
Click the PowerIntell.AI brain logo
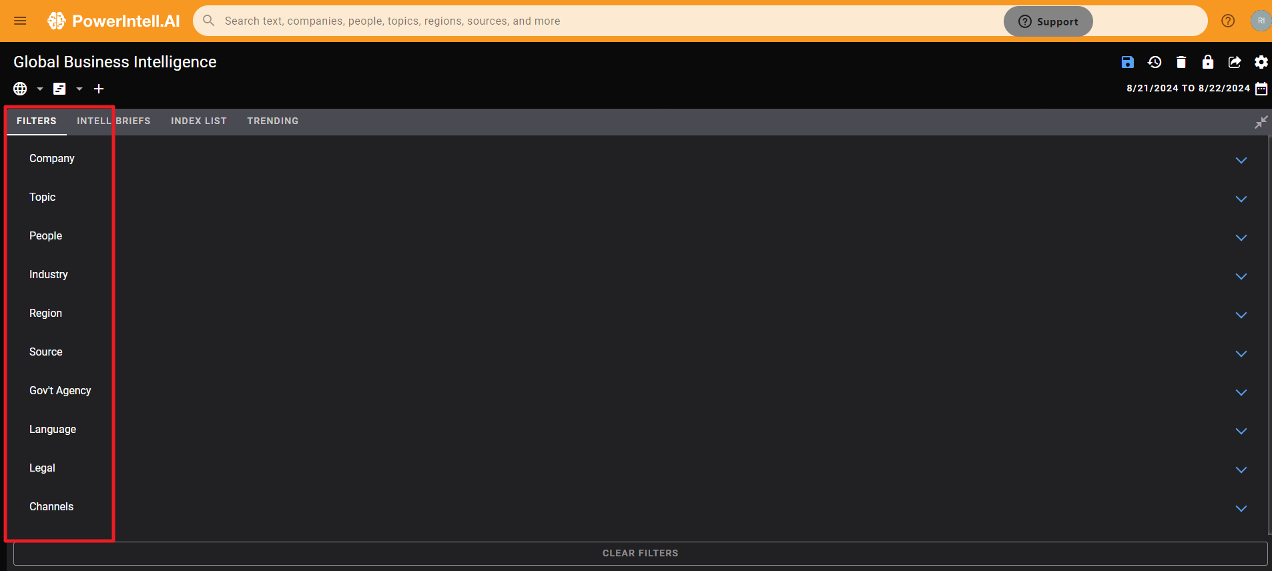[x=57, y=21]
